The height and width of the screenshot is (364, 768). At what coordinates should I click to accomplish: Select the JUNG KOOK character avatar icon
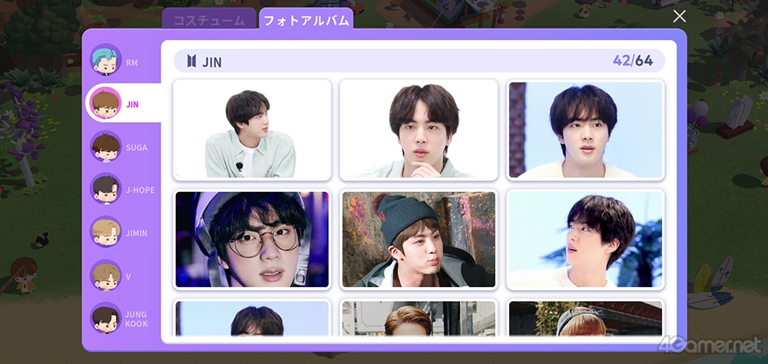(106, 318)
